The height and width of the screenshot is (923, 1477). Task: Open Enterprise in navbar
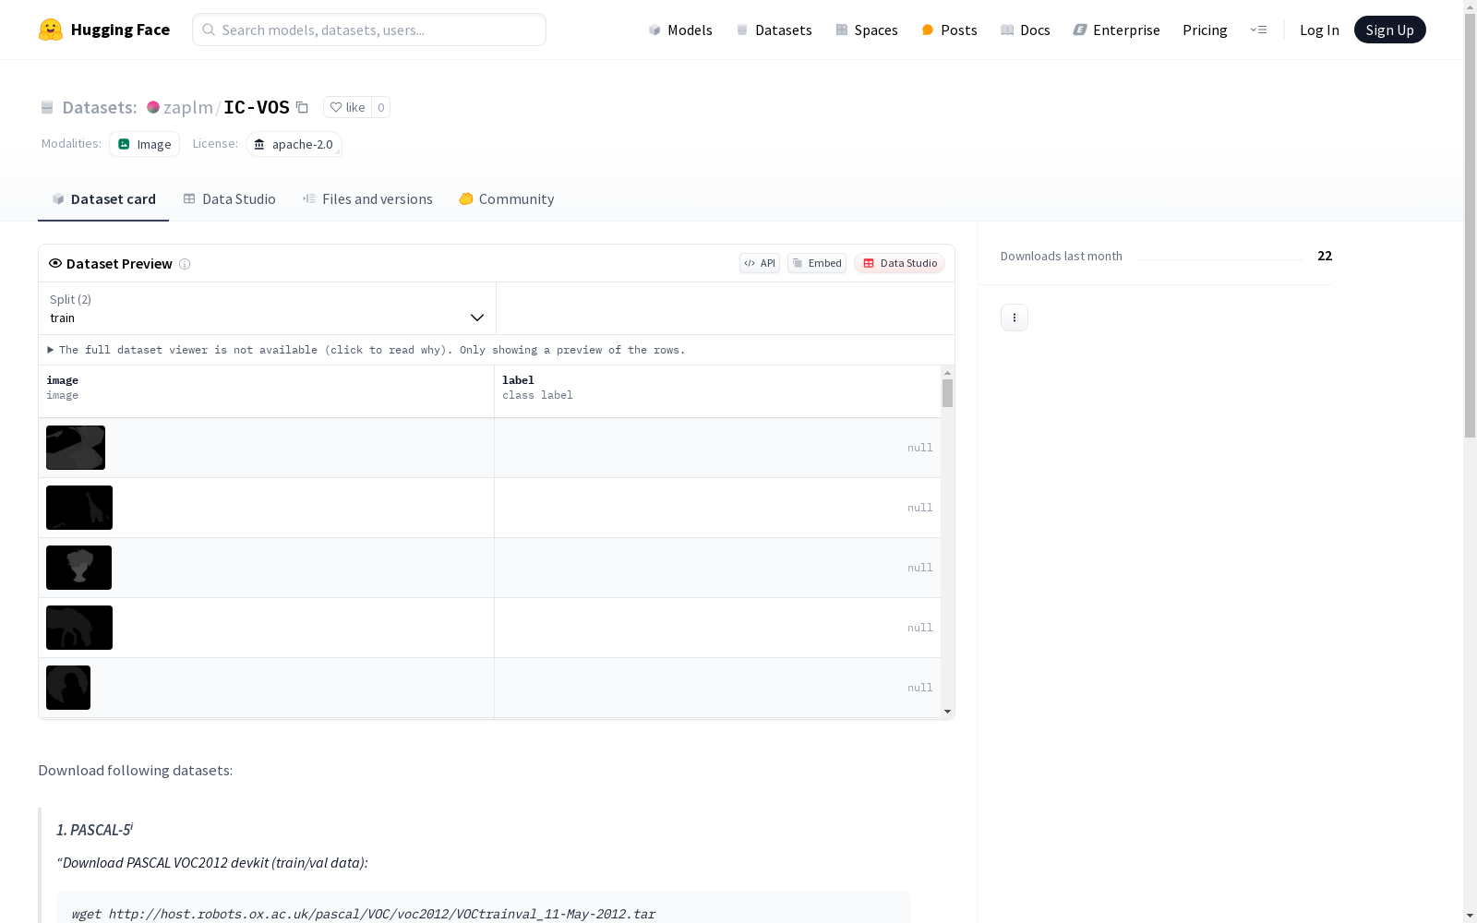(x=1116, y=30)
